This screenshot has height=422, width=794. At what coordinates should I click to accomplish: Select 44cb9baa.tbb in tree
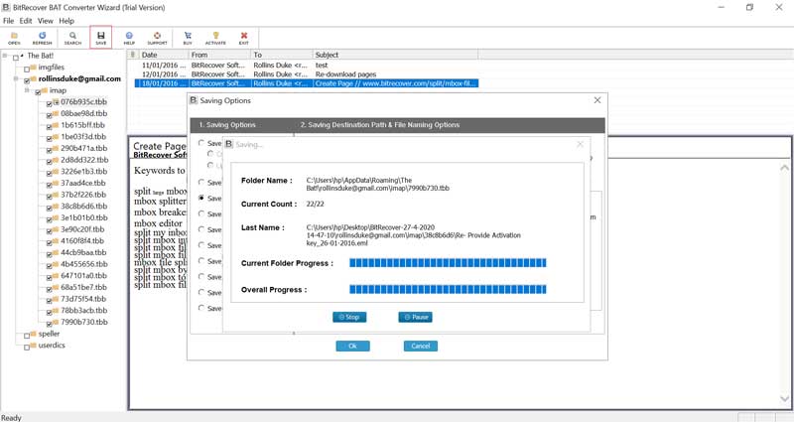coord(83,253)
